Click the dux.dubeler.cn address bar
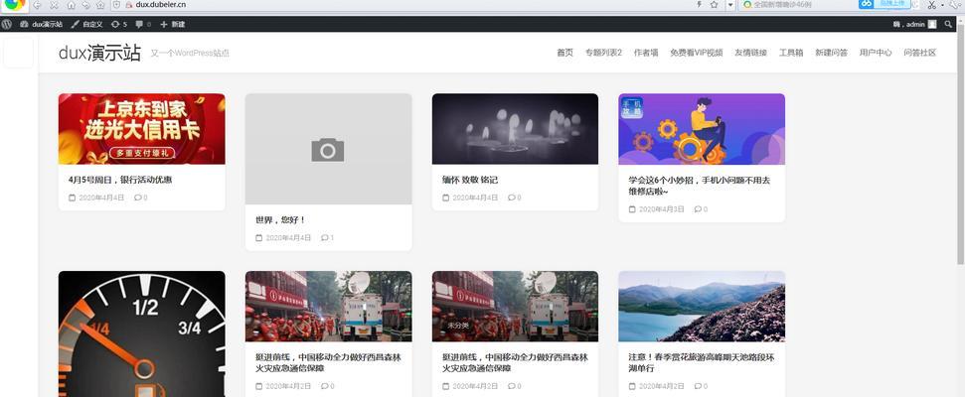Viewport: 965px width, 397px height. pyautogui.click(x=406, y=5)
